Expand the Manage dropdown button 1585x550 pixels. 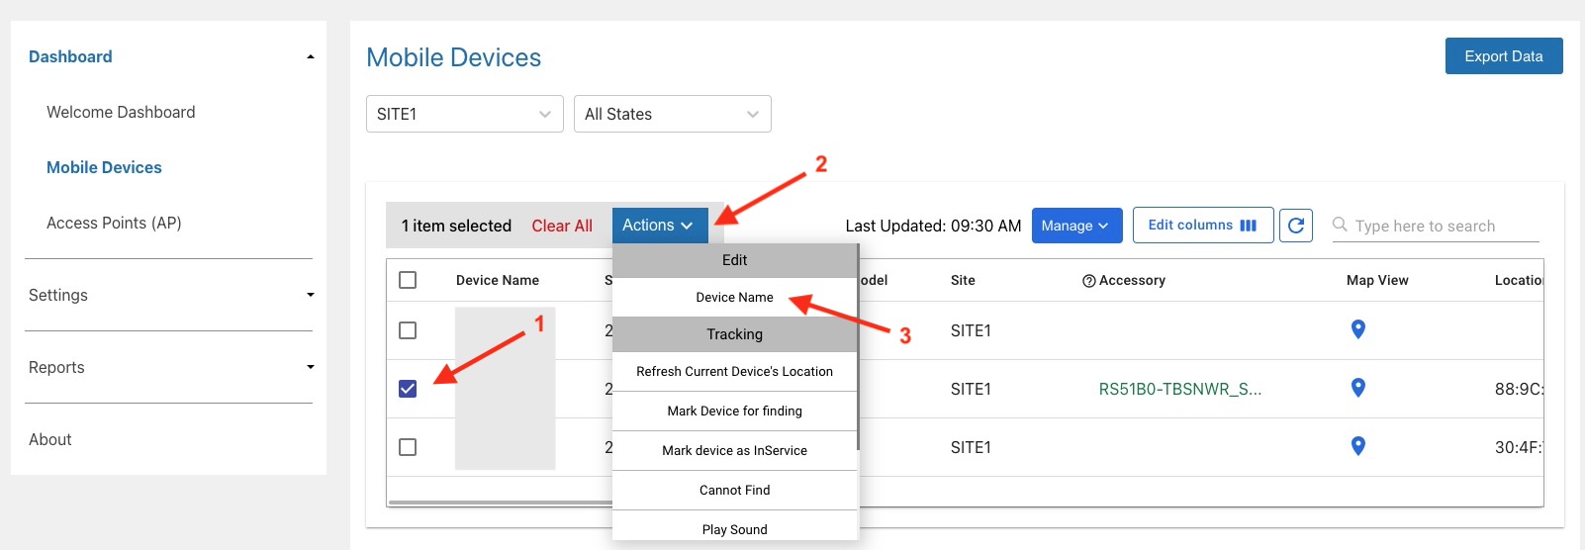point(1076,226)
